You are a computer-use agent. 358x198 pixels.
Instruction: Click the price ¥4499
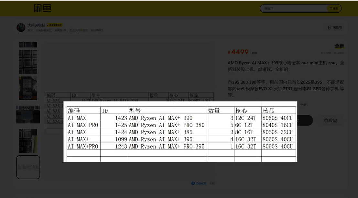(x=238, y=52)
